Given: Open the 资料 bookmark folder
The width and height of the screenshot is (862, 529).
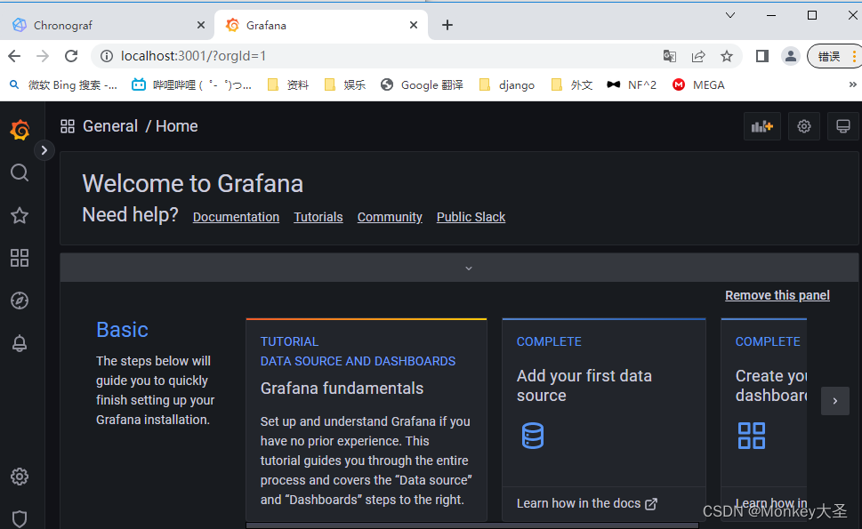Looking at the screenshot, I should 288,85.
